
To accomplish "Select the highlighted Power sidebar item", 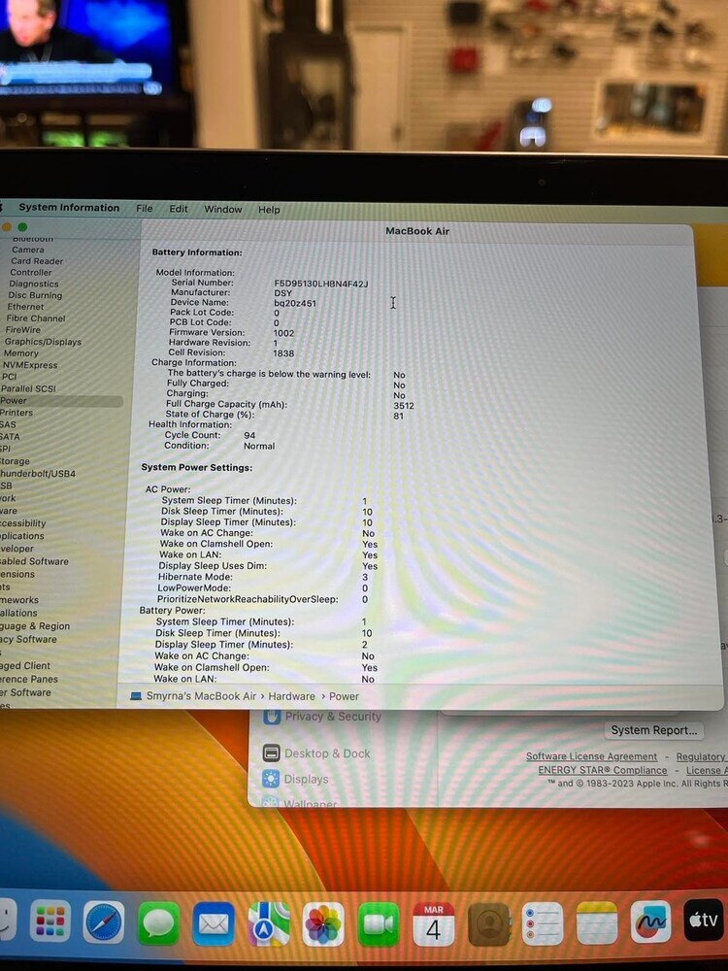I will [61, 401].
